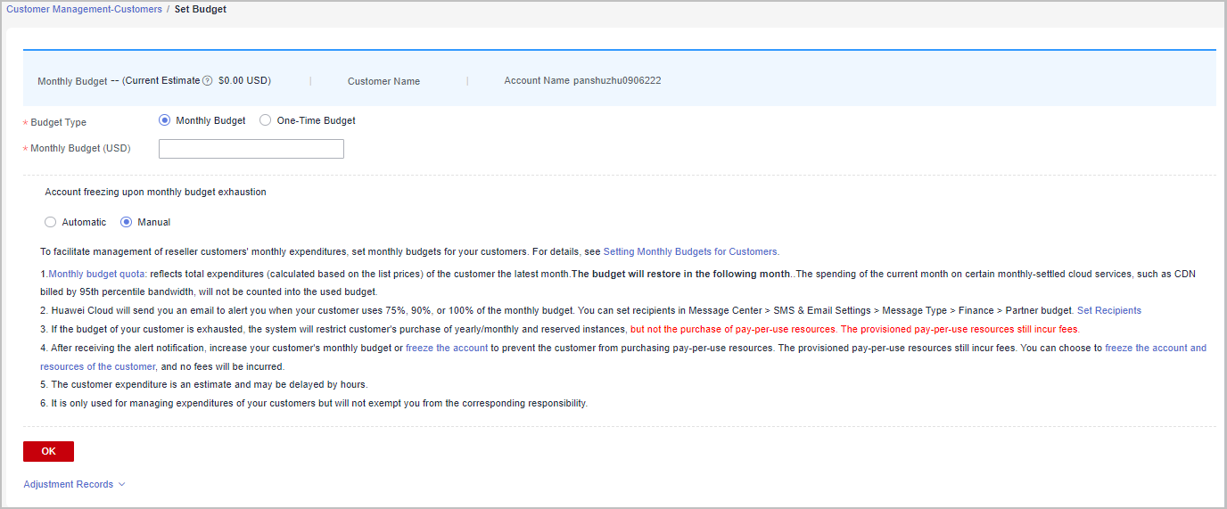This screenshot has height=509, width=1227.
Task: Click the Budget Type required label
Action: pos(58,122)
